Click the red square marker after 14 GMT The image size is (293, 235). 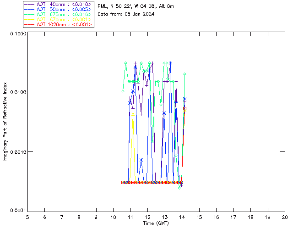pyautogui.click(x=185, y=108)
